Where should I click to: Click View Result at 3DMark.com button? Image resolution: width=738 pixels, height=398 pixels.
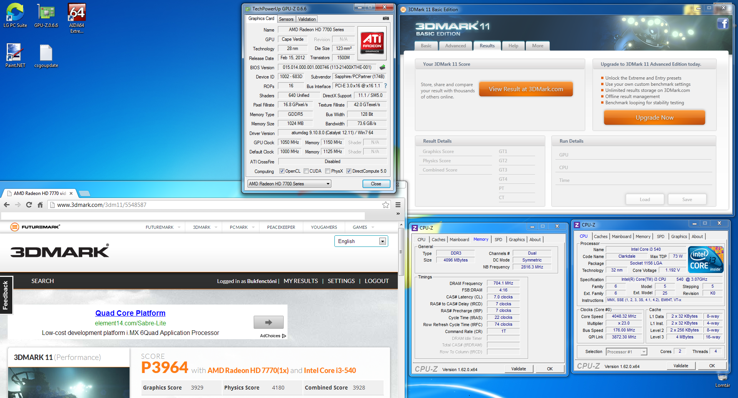(x=526, y=89)
